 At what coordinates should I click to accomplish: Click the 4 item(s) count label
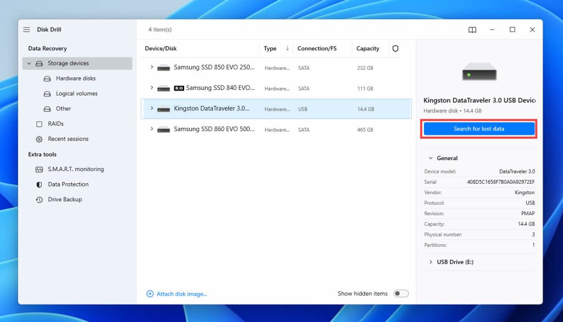[x=160, y=30]
